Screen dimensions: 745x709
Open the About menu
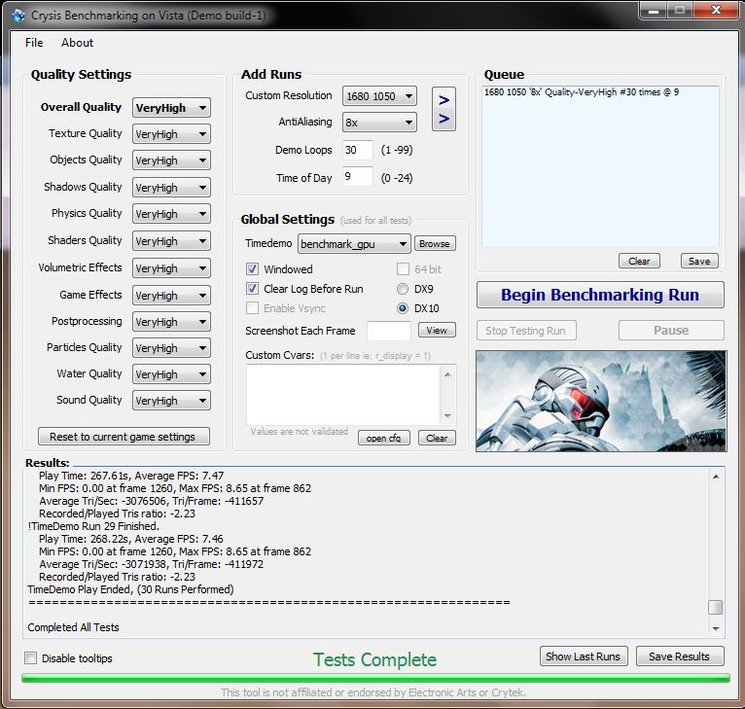77,43
